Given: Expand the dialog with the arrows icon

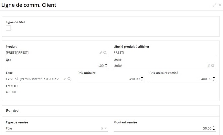Looking at the screenshot, I should pos(215,5).
